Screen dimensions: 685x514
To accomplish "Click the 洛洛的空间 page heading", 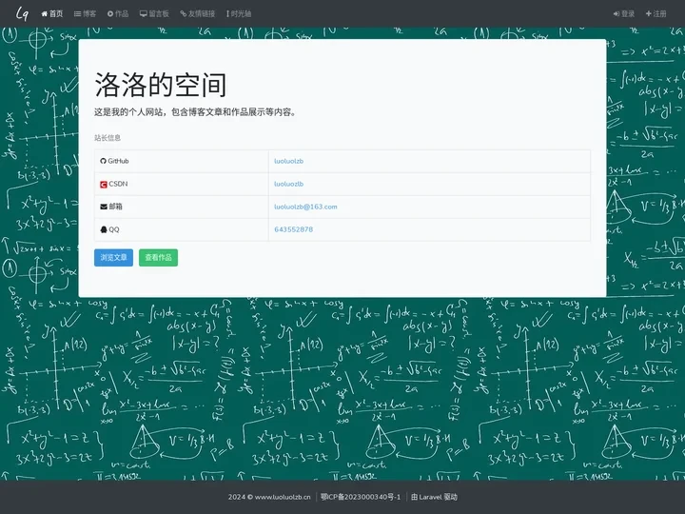I will 161,85.
